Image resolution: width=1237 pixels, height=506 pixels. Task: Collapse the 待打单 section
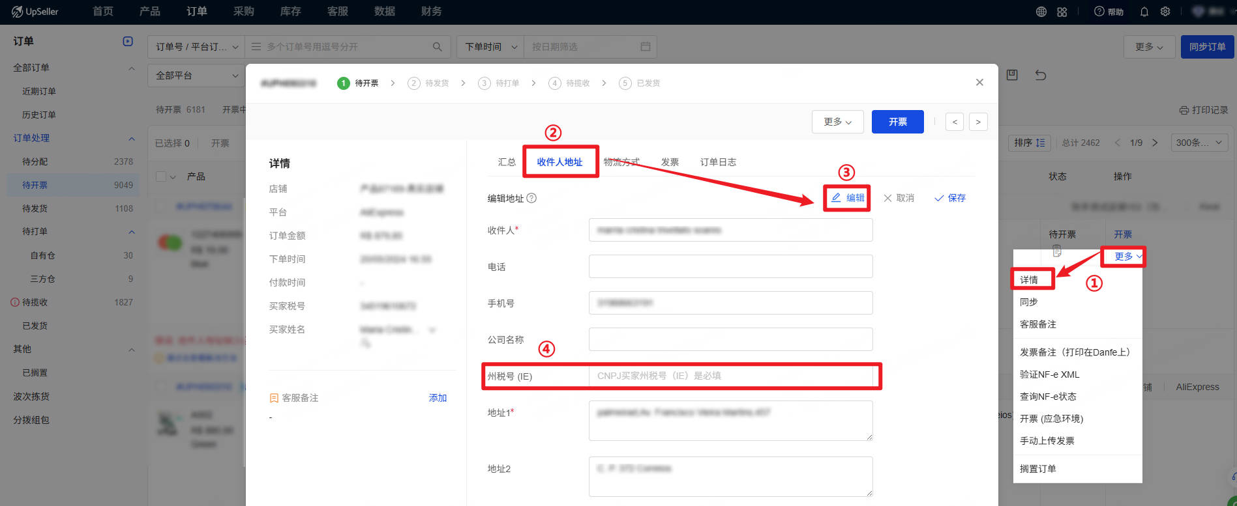[x=132, y=232]
